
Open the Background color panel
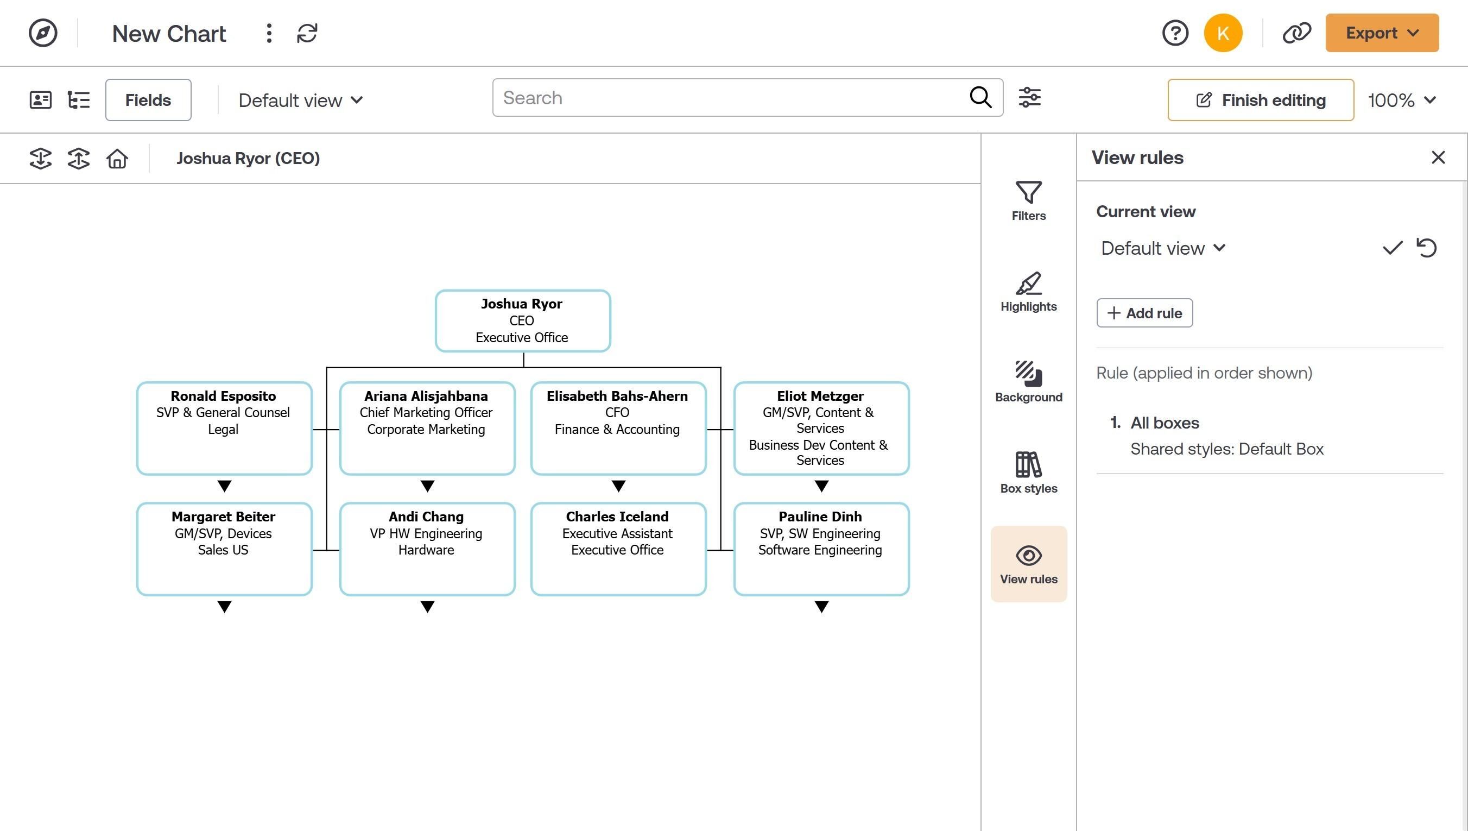[1028, 382]
